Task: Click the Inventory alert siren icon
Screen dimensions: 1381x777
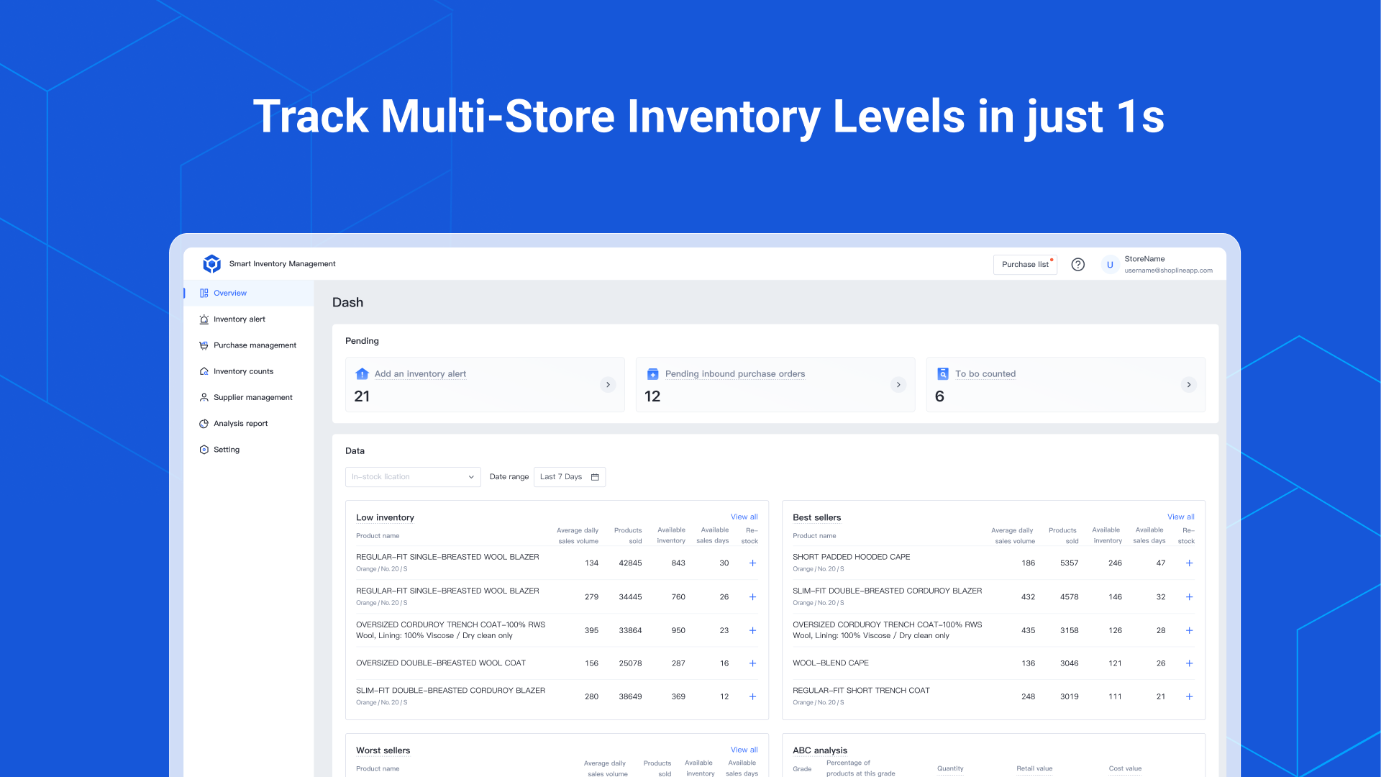Action: click(x=204, y=319)
